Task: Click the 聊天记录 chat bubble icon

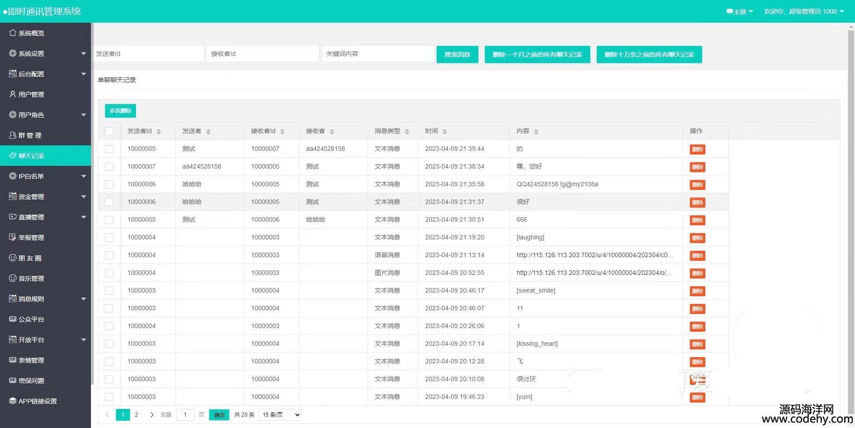Action: click(x=13, y=155)
